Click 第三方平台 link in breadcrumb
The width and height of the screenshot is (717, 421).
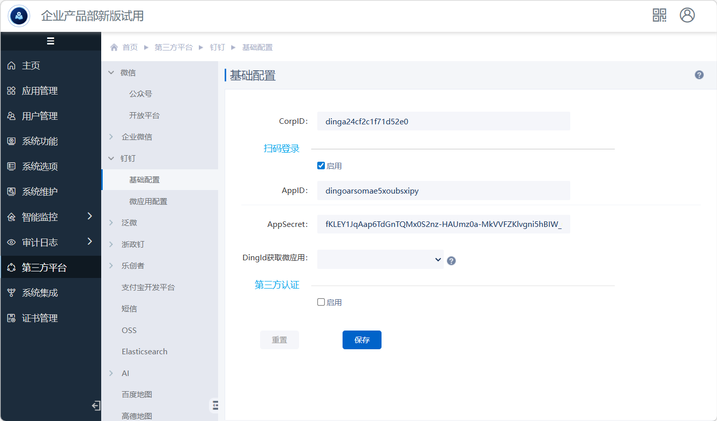point(173,48)
